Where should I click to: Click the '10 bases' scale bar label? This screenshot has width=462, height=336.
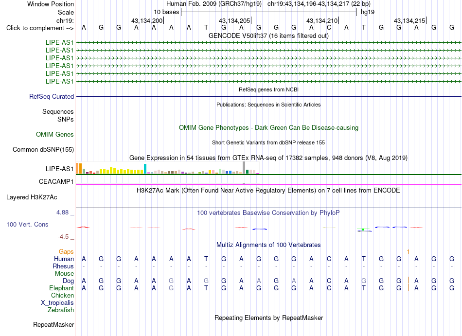tap(166, 12)
